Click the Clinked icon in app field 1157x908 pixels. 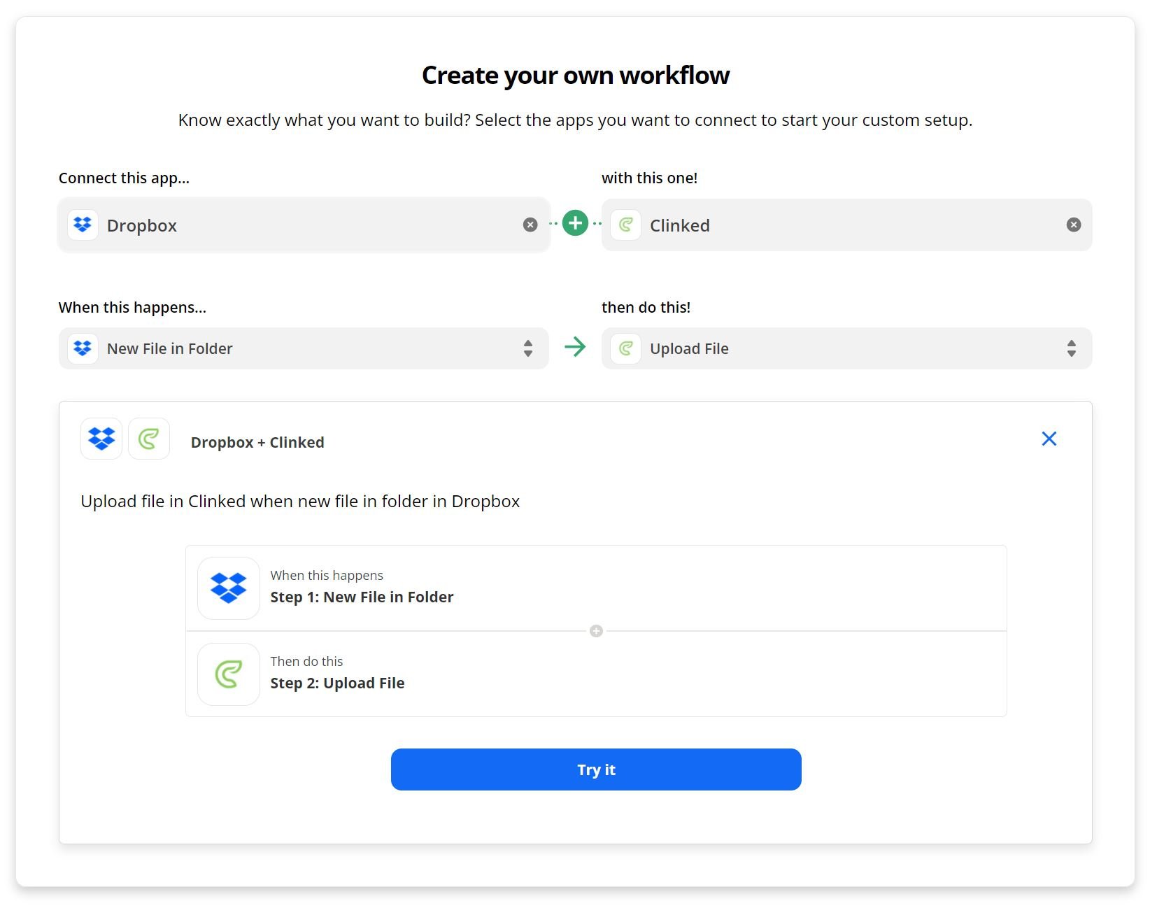[x=625, y=225]
